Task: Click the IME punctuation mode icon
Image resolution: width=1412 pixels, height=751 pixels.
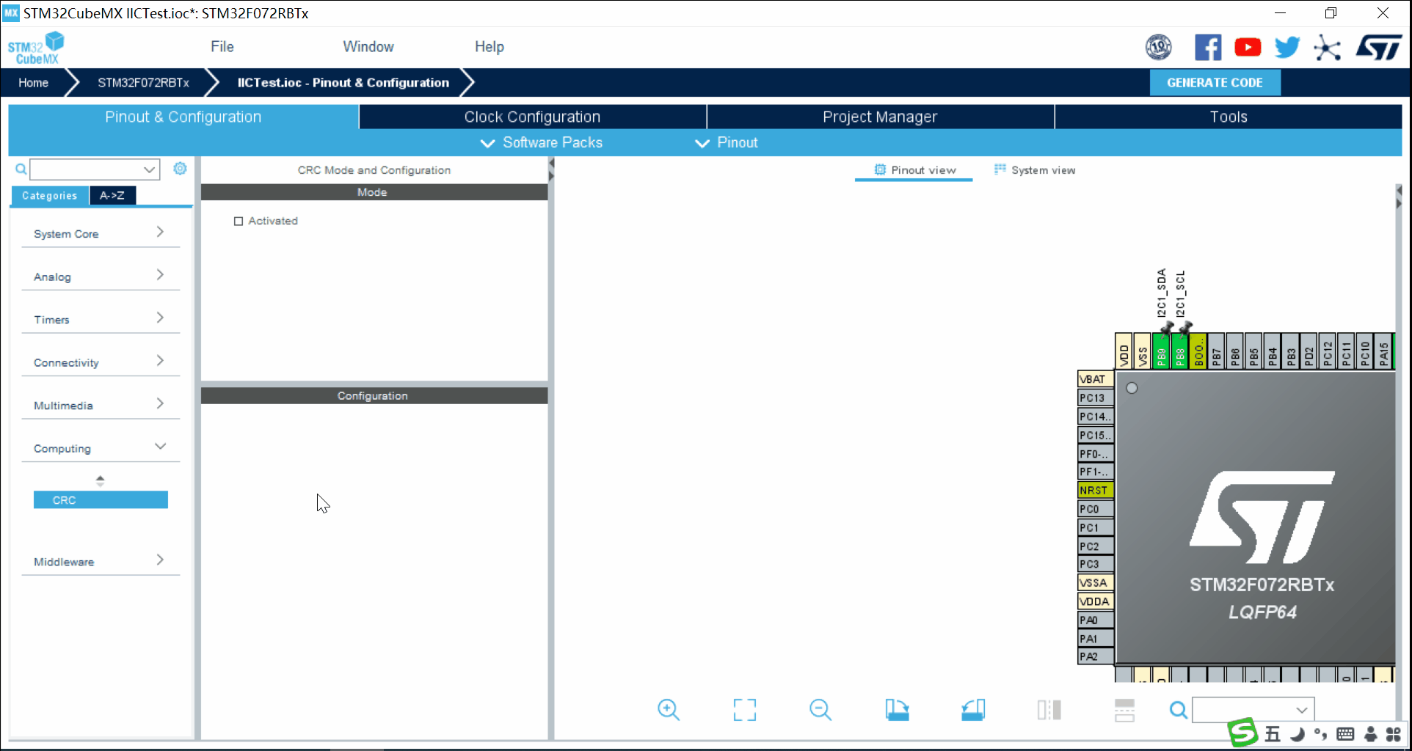Action: (1320, 734)
